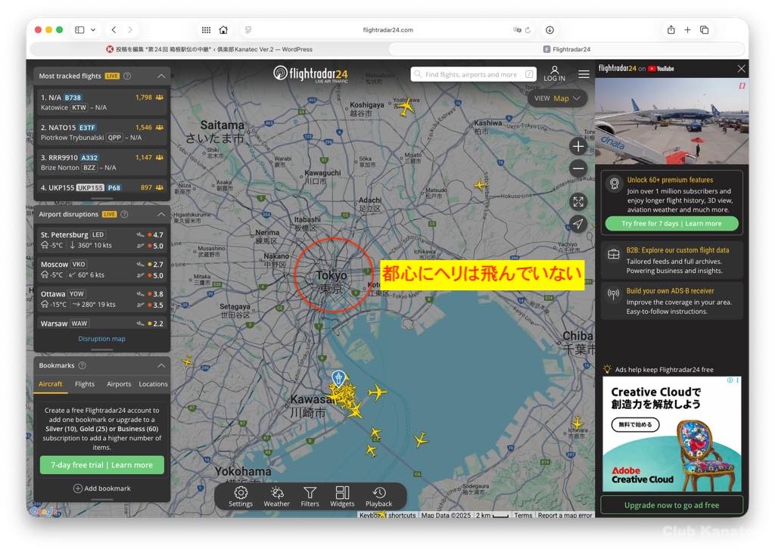Click the 7-day free trial button
Viewport: 775px width, 552px height.
[x=101, y=465]
